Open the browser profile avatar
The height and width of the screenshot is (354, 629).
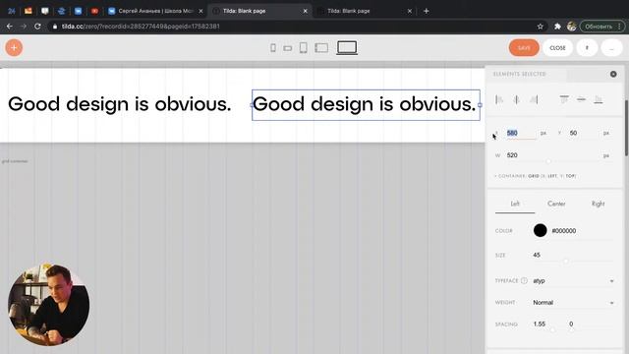pos(572,27)
